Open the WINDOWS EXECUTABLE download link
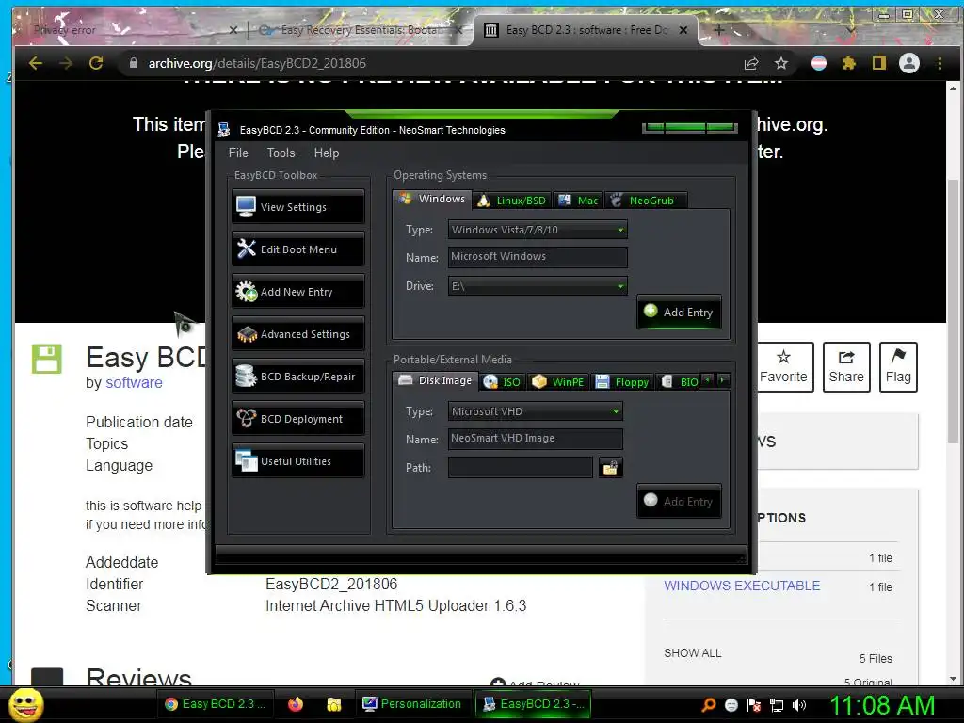964x723 pixels. click(x=742, y=586)
